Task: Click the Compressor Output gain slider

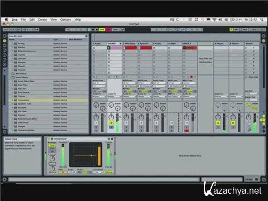Action: (108, 155)
